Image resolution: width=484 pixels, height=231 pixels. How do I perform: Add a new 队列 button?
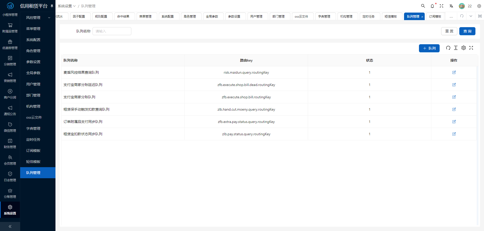[429, 48]
